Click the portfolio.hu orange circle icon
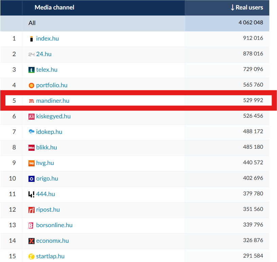 click(x=32, y=86)
